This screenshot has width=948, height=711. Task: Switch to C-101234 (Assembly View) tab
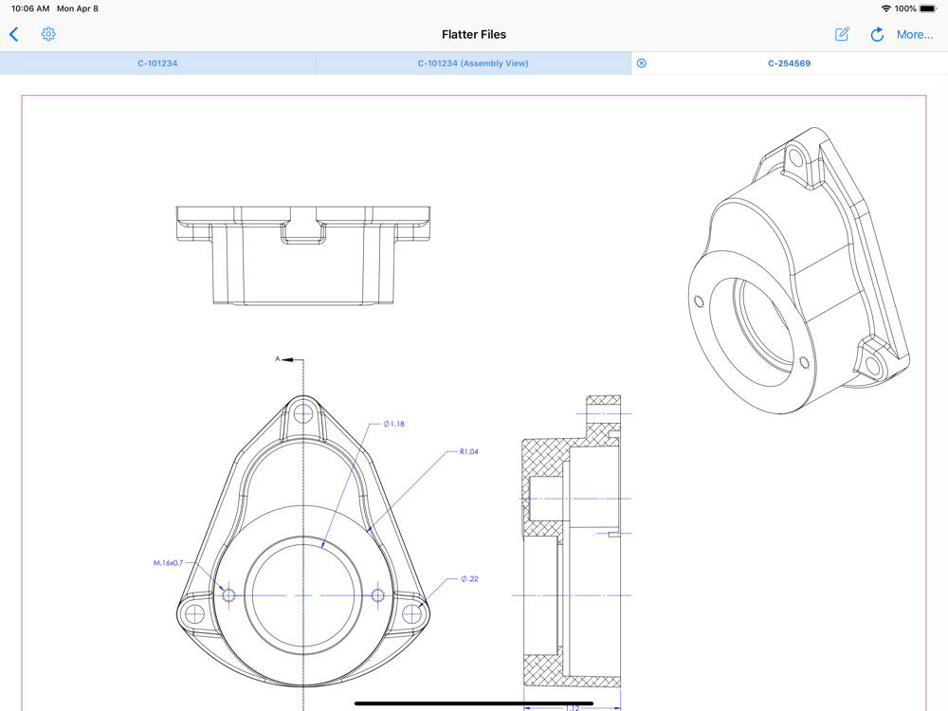[x=473, y=64]
